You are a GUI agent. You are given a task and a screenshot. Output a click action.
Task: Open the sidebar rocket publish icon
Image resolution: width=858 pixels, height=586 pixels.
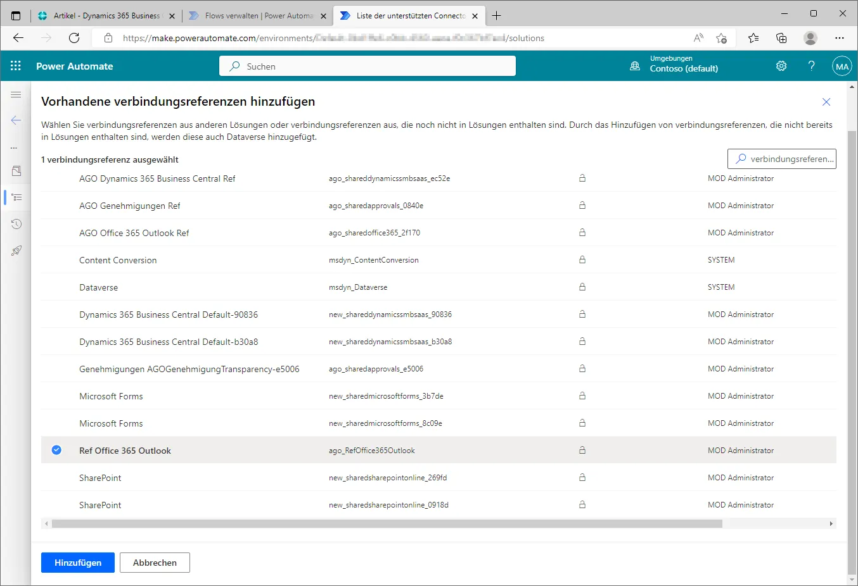point(16,251)
